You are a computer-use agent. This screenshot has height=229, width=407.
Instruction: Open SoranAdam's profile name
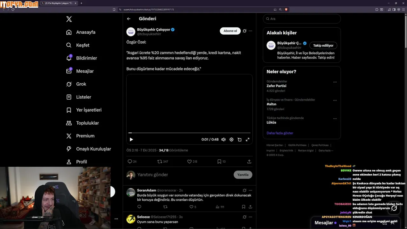(x=147, y=190)
